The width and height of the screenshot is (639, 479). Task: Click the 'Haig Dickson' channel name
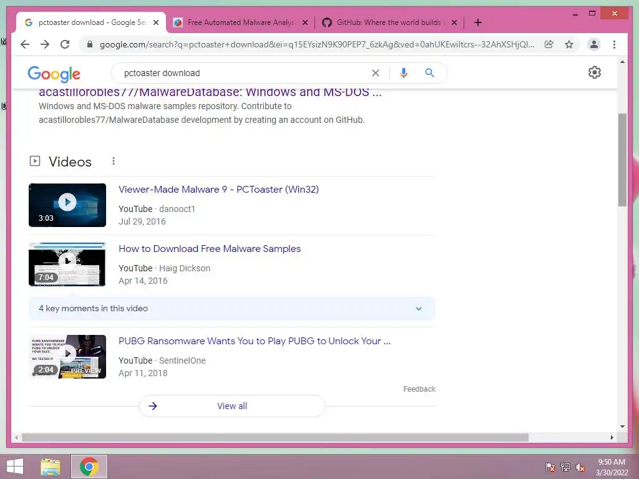(185, 268)
